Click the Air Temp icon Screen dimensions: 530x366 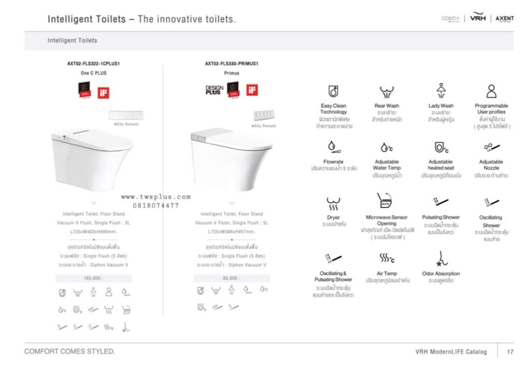point(386,258)
